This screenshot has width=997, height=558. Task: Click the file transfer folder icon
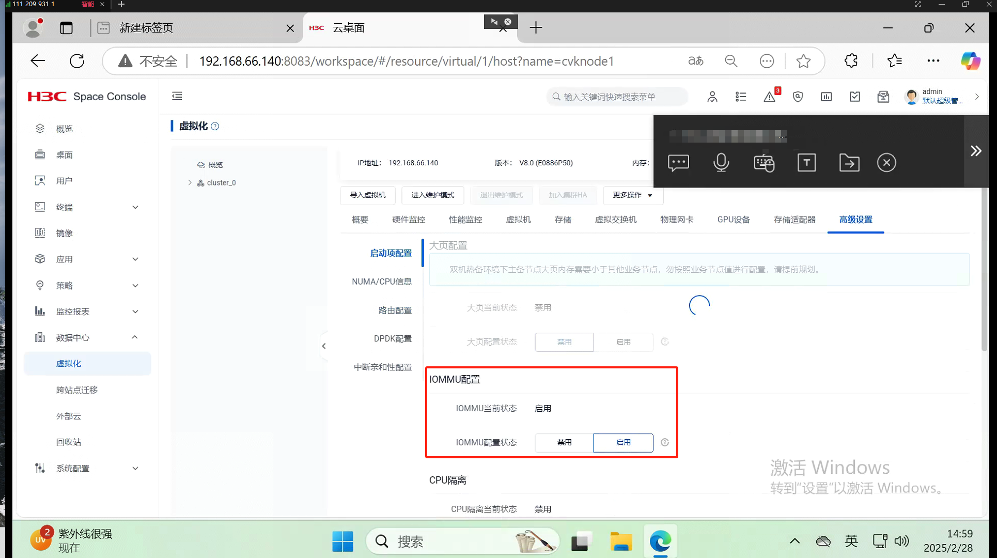click(849, 163)
